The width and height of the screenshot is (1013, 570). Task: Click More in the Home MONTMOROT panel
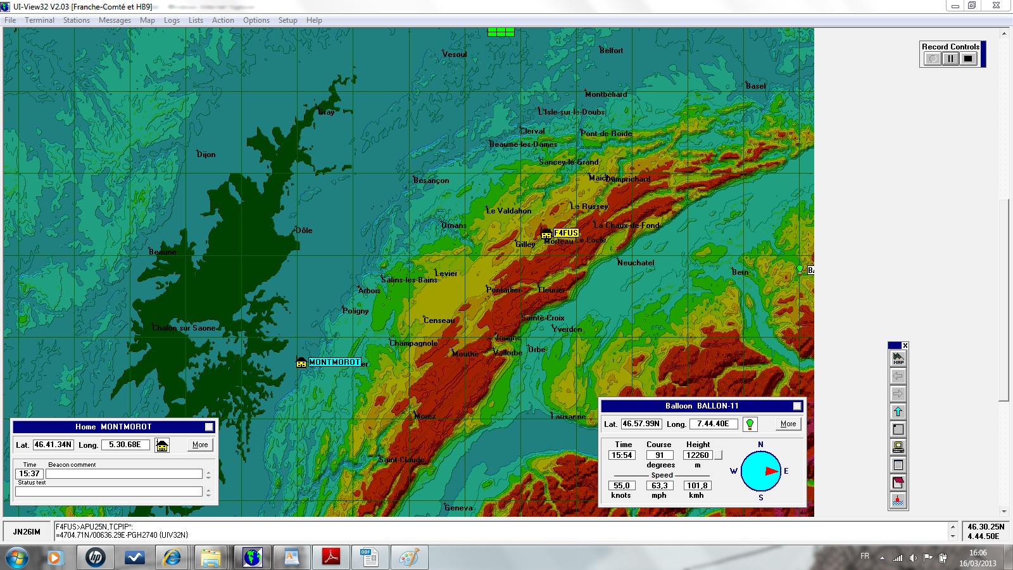coord(200,445)
